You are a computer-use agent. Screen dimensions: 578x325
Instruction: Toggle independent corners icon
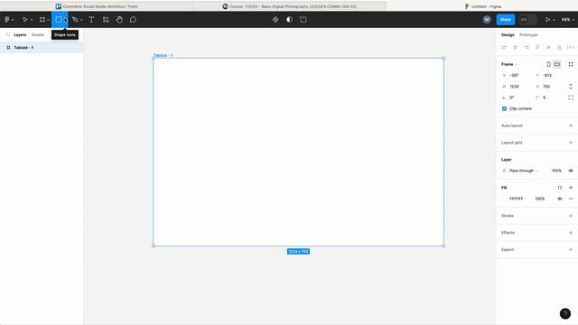tap(571, 97)
